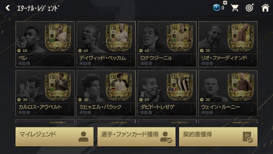Select the ペレ legend card
The height and width of the screenshot is (154, 273).
pos(45,44)
